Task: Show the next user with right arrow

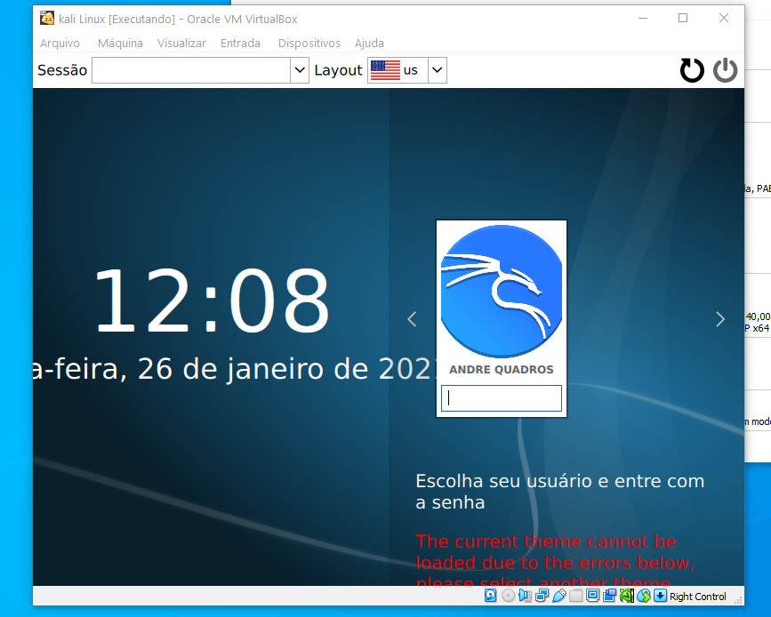Action: pyautogui.click(x=720, y=319)
